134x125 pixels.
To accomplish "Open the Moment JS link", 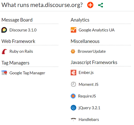I will pos(88,84).
